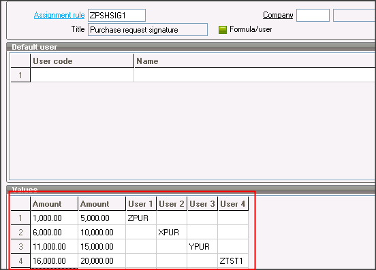Select the User 1 column header
376x270 pixels.
[141, 204]
